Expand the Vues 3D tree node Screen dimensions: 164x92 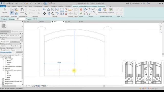3,68
